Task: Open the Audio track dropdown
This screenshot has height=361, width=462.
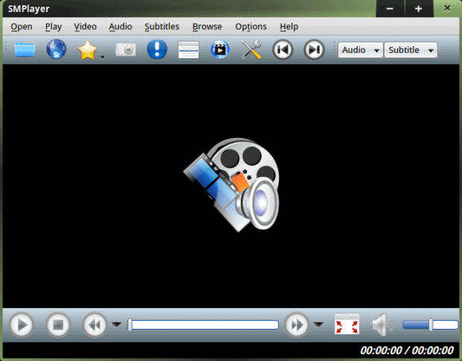Action: pos(361,50)
